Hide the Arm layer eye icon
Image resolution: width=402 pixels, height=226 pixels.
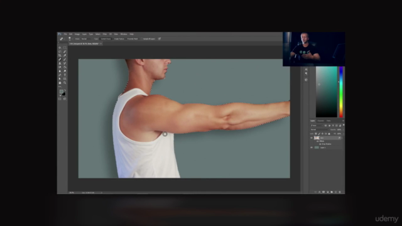click(312, 138)
